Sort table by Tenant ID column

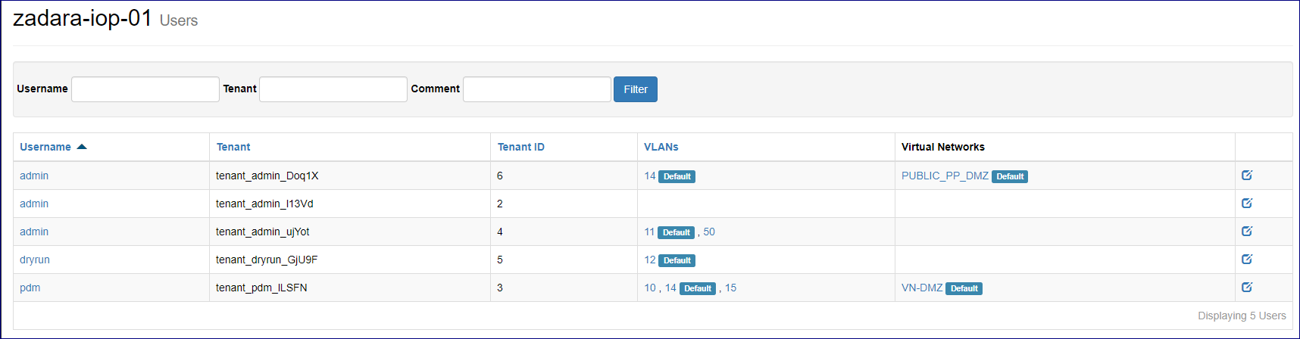pyautogui.click(x=520, y=147)
